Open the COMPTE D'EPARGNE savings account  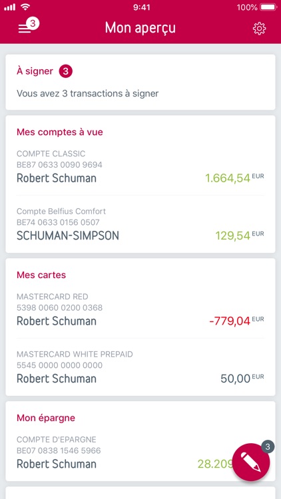[140, 452]
